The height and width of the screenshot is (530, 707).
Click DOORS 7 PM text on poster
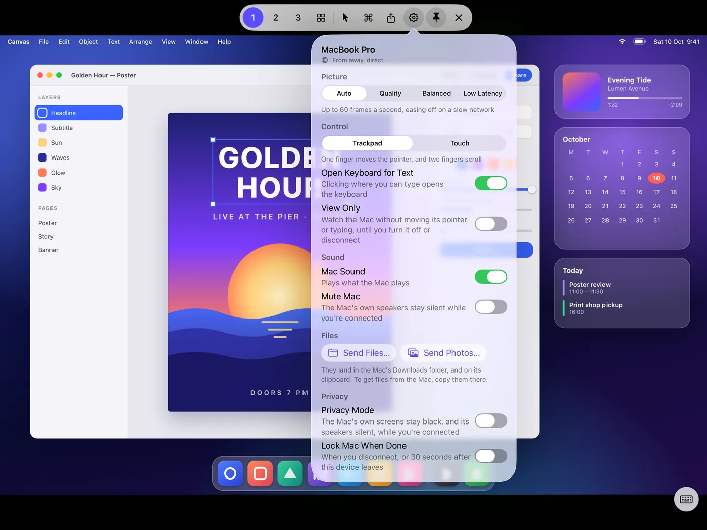279,393
